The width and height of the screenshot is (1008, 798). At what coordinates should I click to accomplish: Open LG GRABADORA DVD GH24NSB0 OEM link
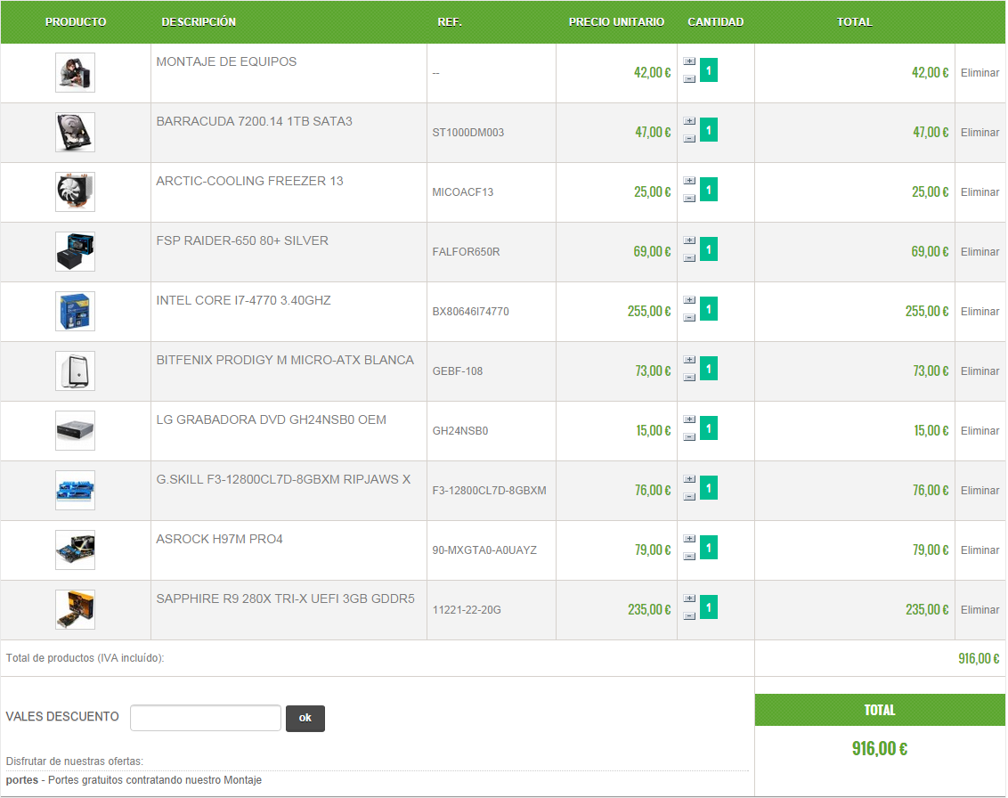point(272,419)
